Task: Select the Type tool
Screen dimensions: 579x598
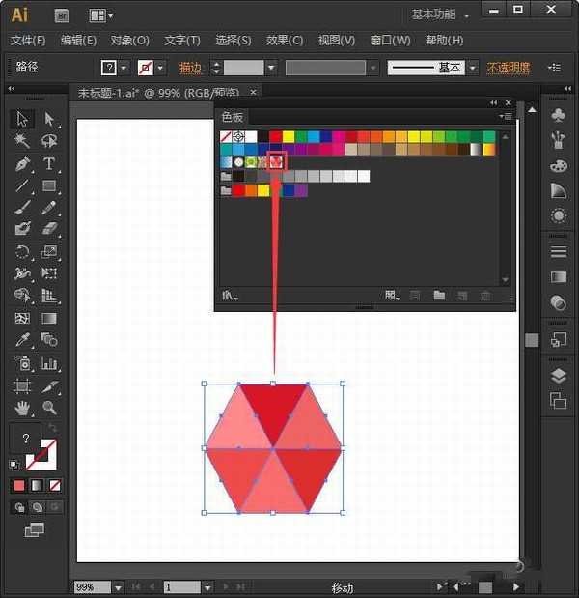Action: click(49, 163)
